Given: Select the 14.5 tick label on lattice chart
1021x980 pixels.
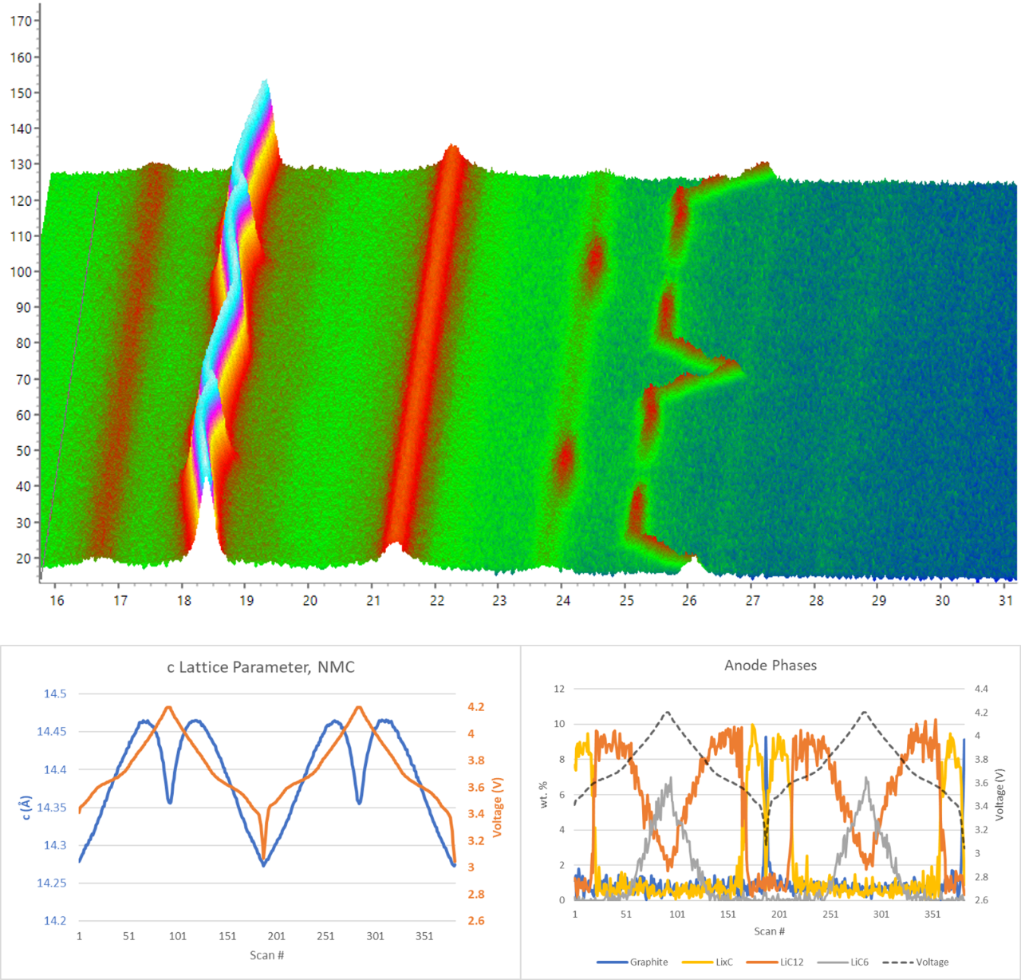Looking at the screenshot, I should [x=55, y=694].
